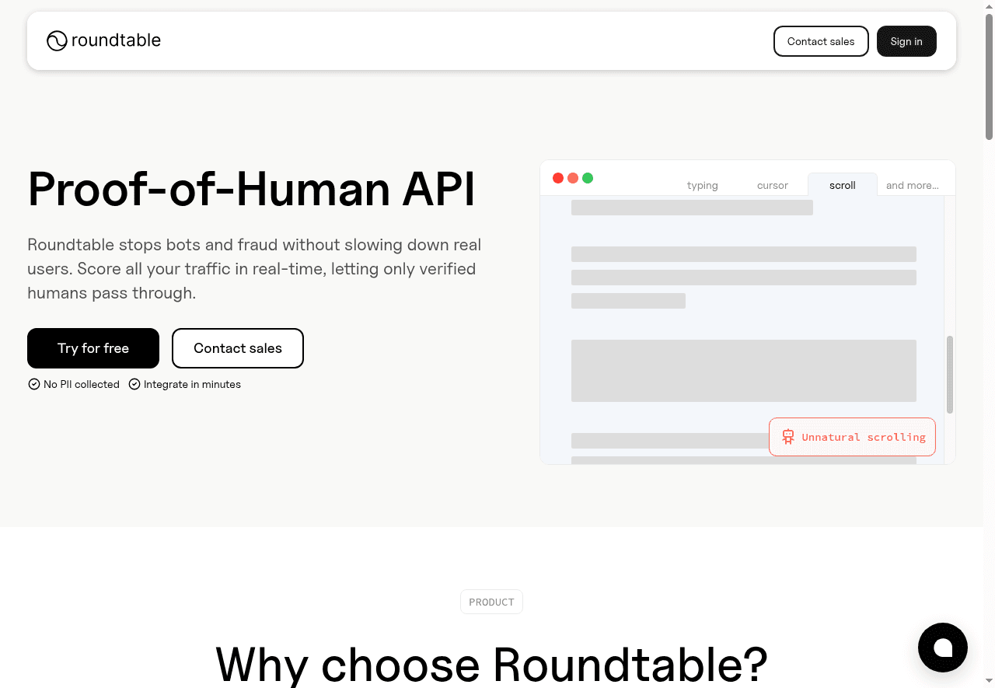This screenshot has width=995, height=688.
Task: Click Contact sales button in hero section
Action: tap(238, 348)
